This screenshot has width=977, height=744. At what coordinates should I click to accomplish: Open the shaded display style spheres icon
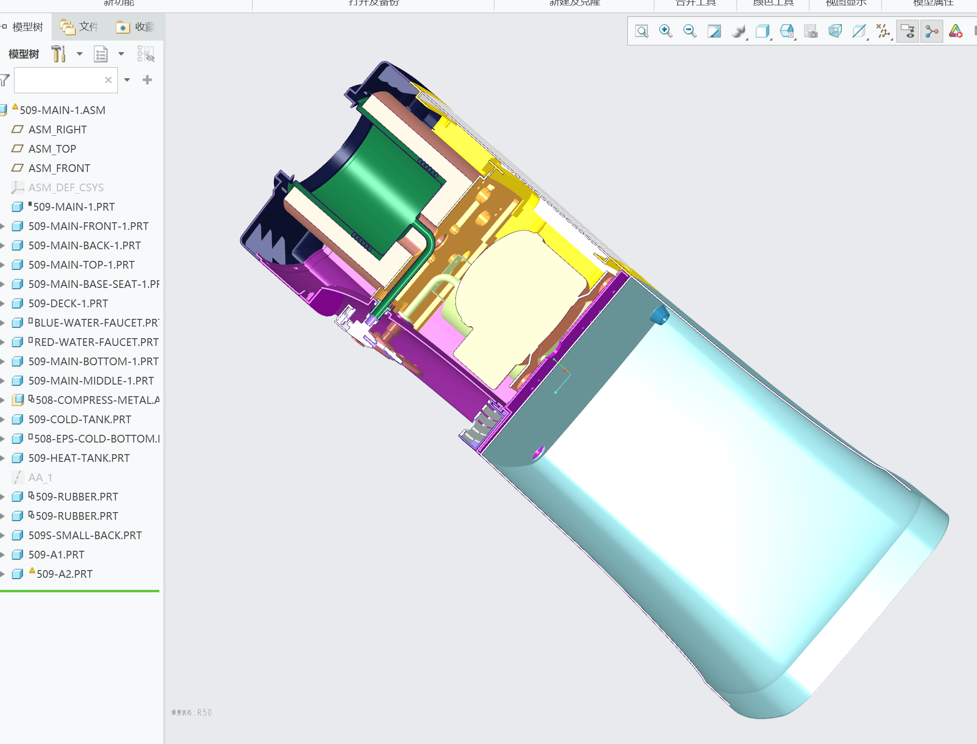point(738,31)
